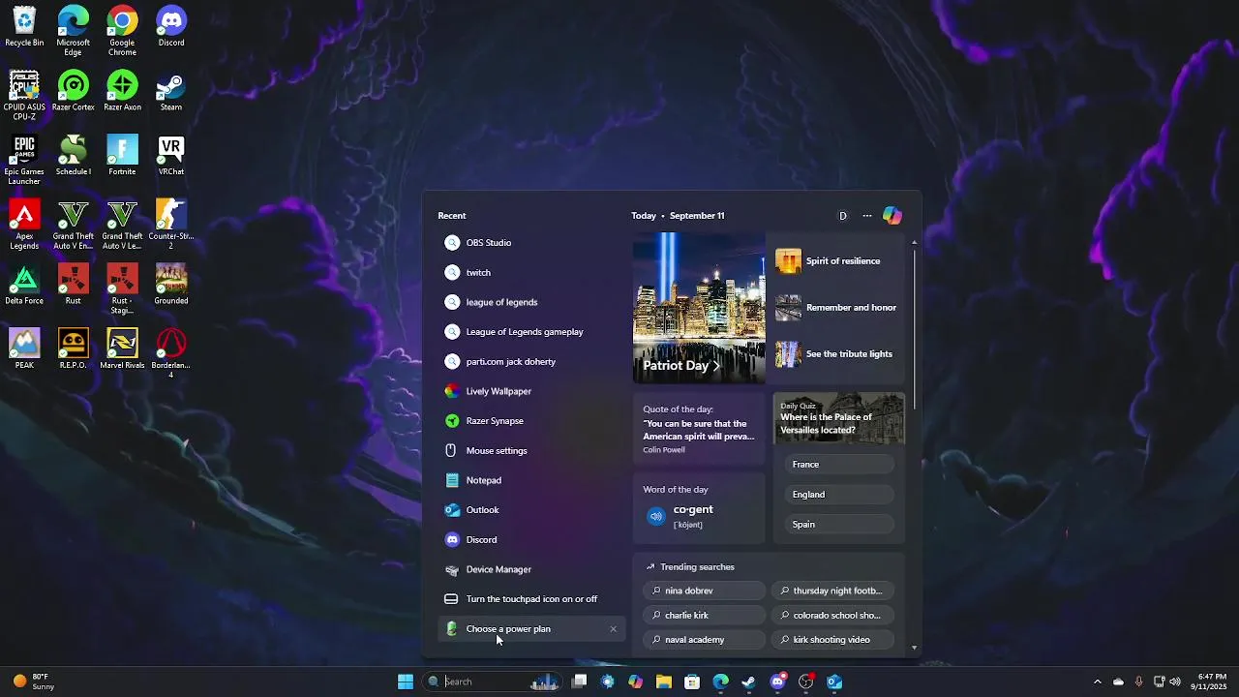Select the Counter-Strike 2 desktop icon
The image size is (1239, 697).
[171, 225]
